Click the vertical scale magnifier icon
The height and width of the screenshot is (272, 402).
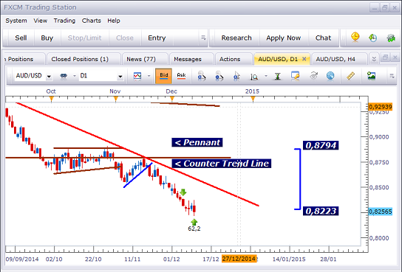254,76
